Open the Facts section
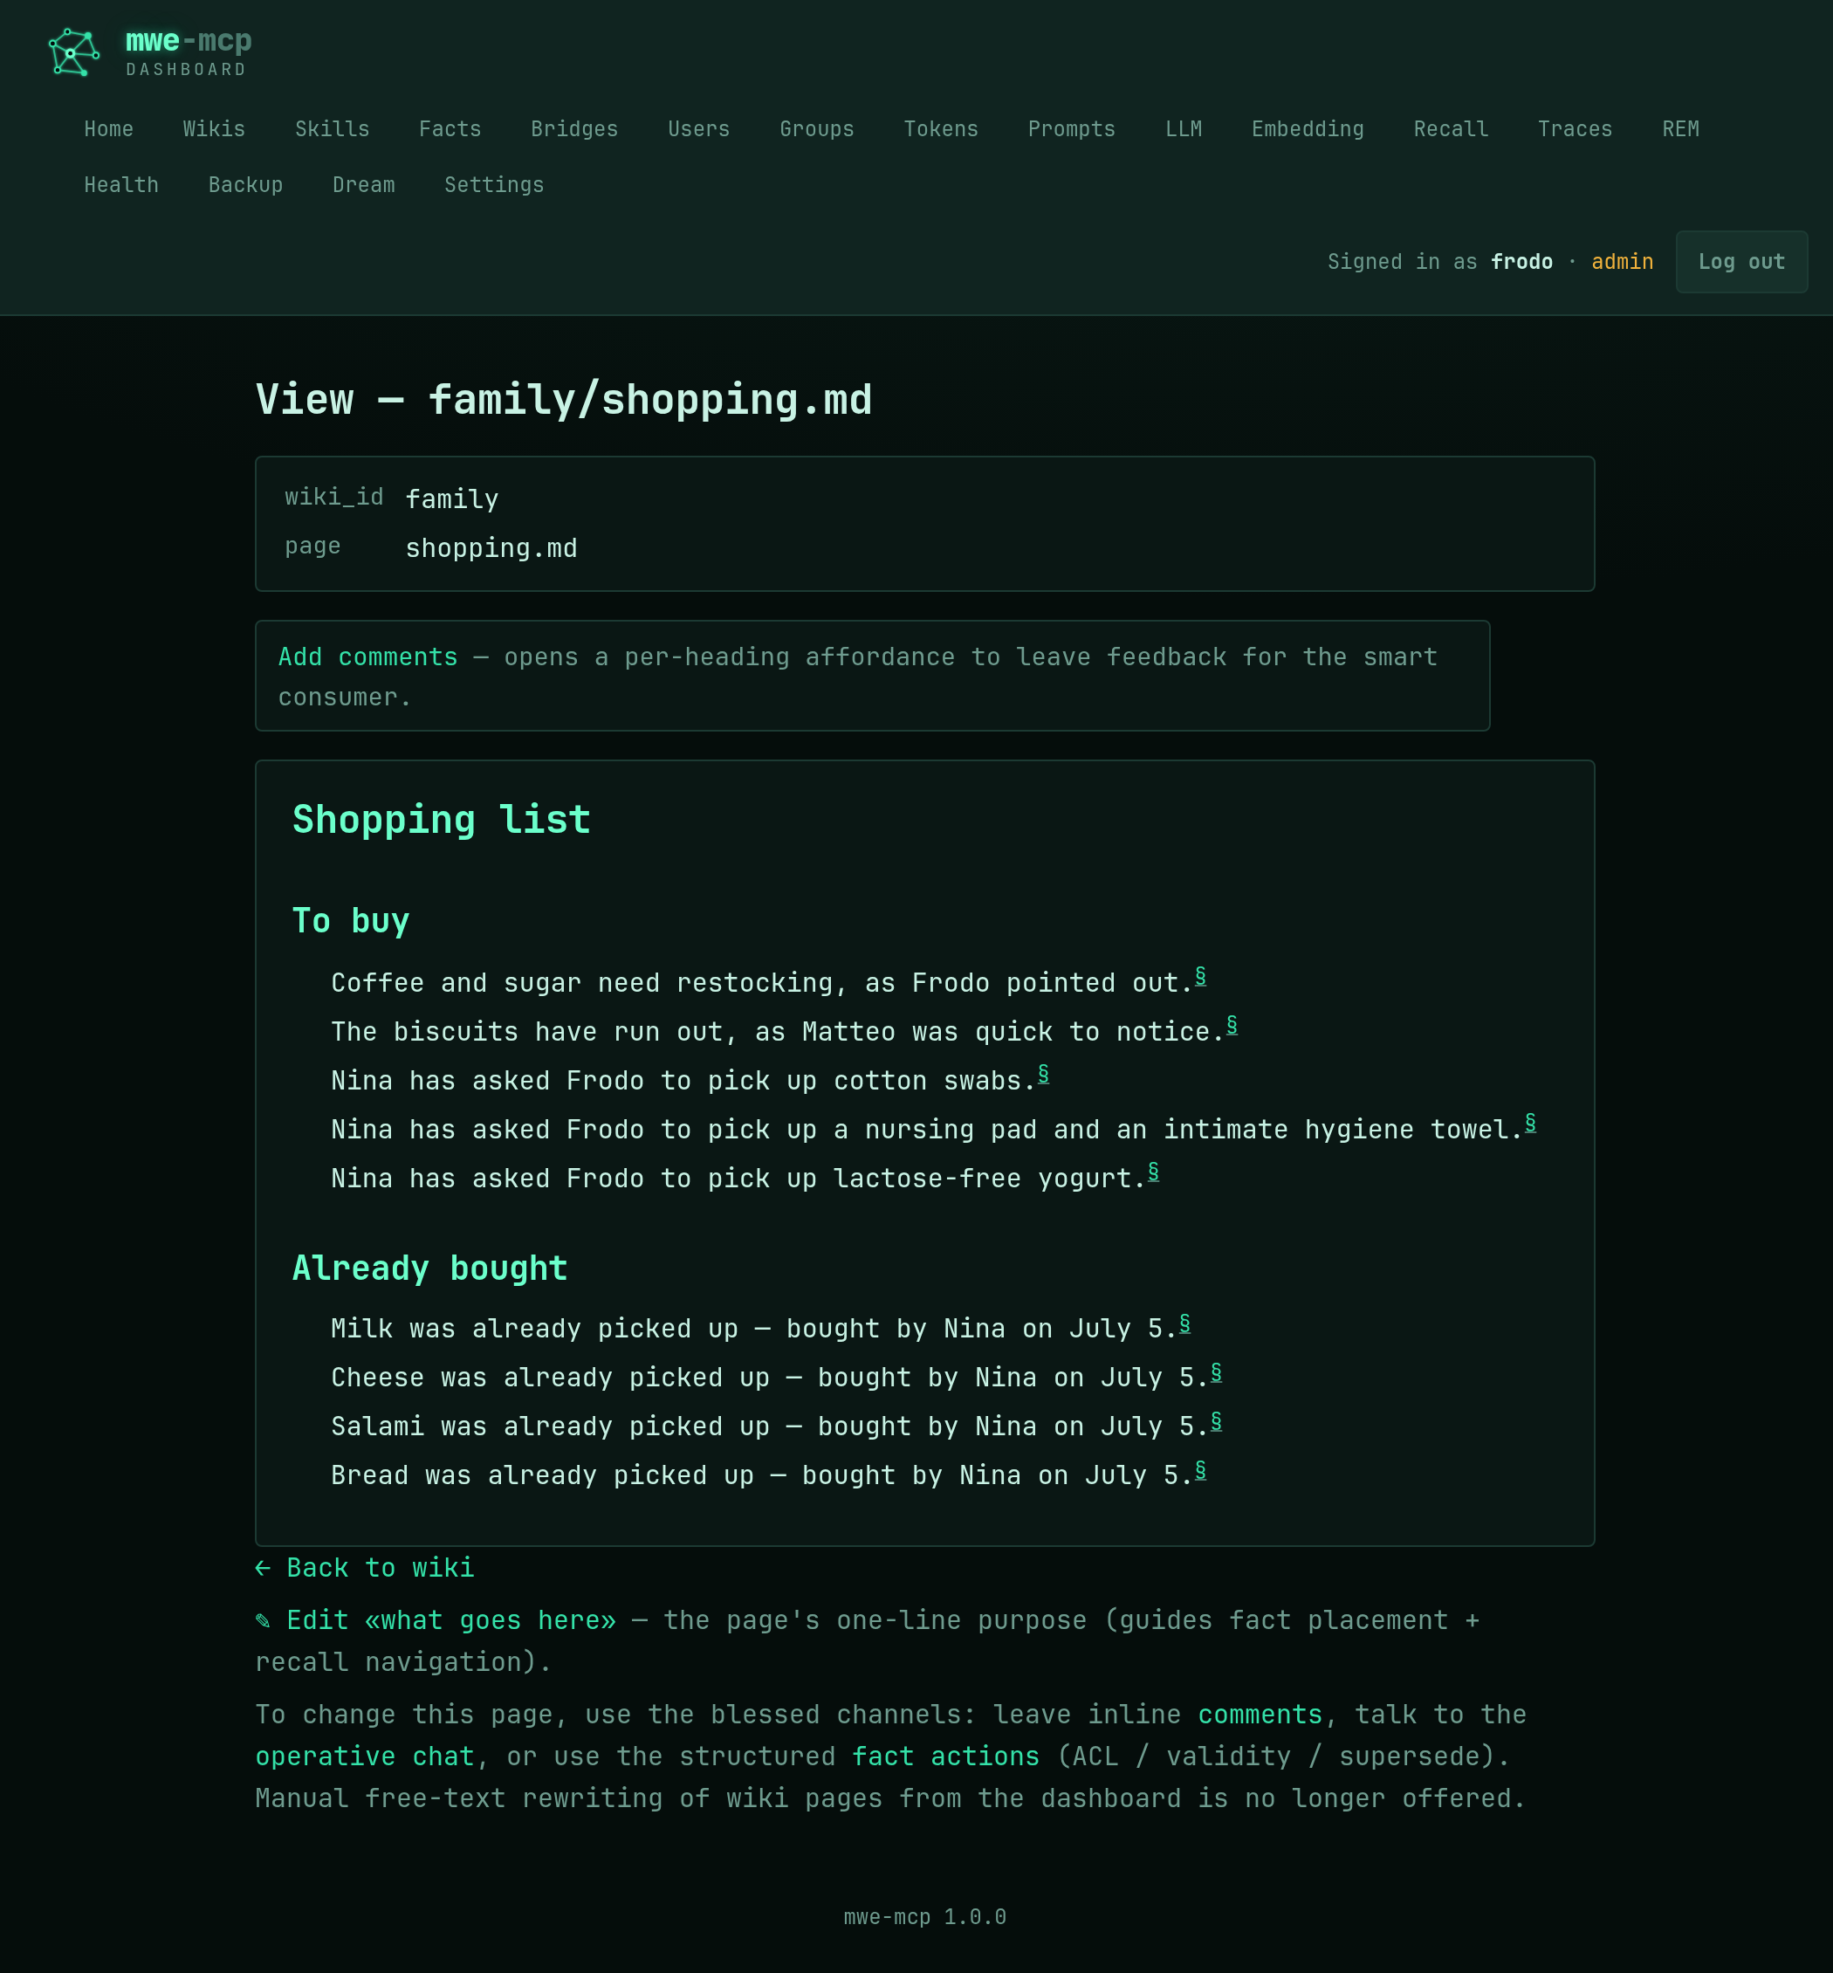Screen dimensions: 1833x1973 click(x=450, y=129)
